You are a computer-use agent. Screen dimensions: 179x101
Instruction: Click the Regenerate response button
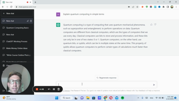click(106, 78)
